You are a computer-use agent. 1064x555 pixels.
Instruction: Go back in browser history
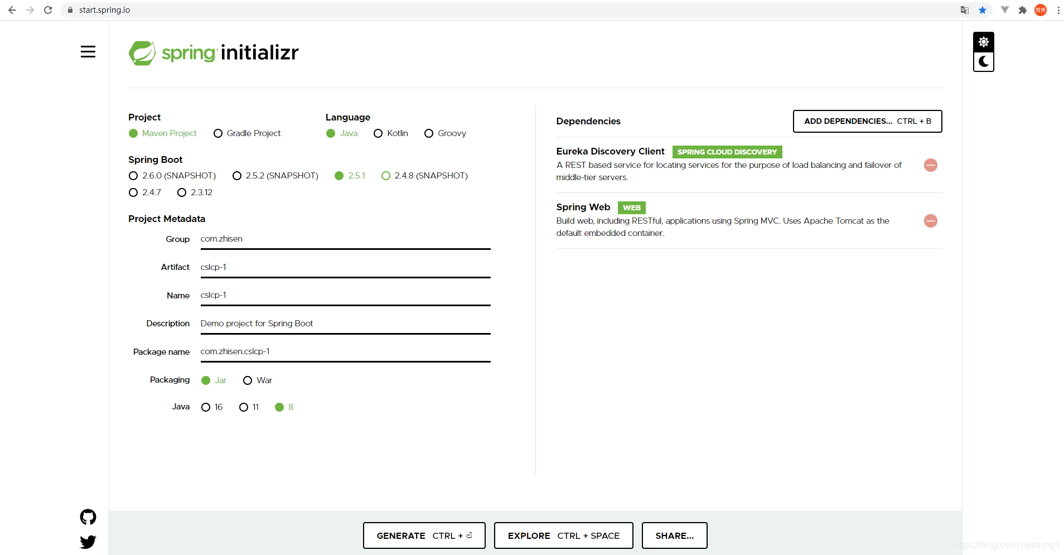(12, 10)
